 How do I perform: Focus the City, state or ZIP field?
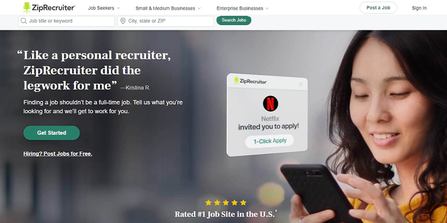165,21
